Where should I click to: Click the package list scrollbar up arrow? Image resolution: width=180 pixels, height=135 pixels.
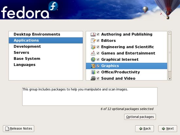click(x=170, y=33)
